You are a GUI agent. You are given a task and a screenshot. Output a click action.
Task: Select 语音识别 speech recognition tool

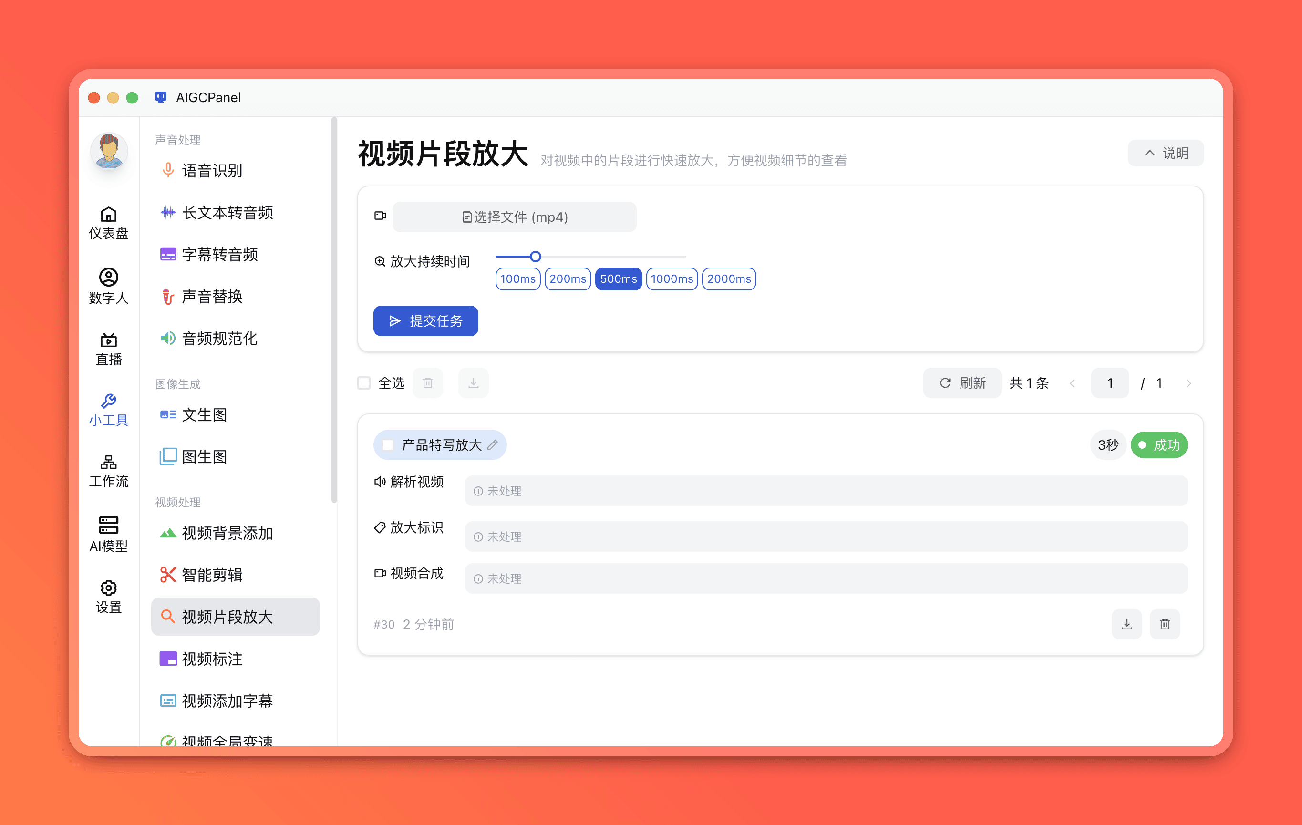235,171
